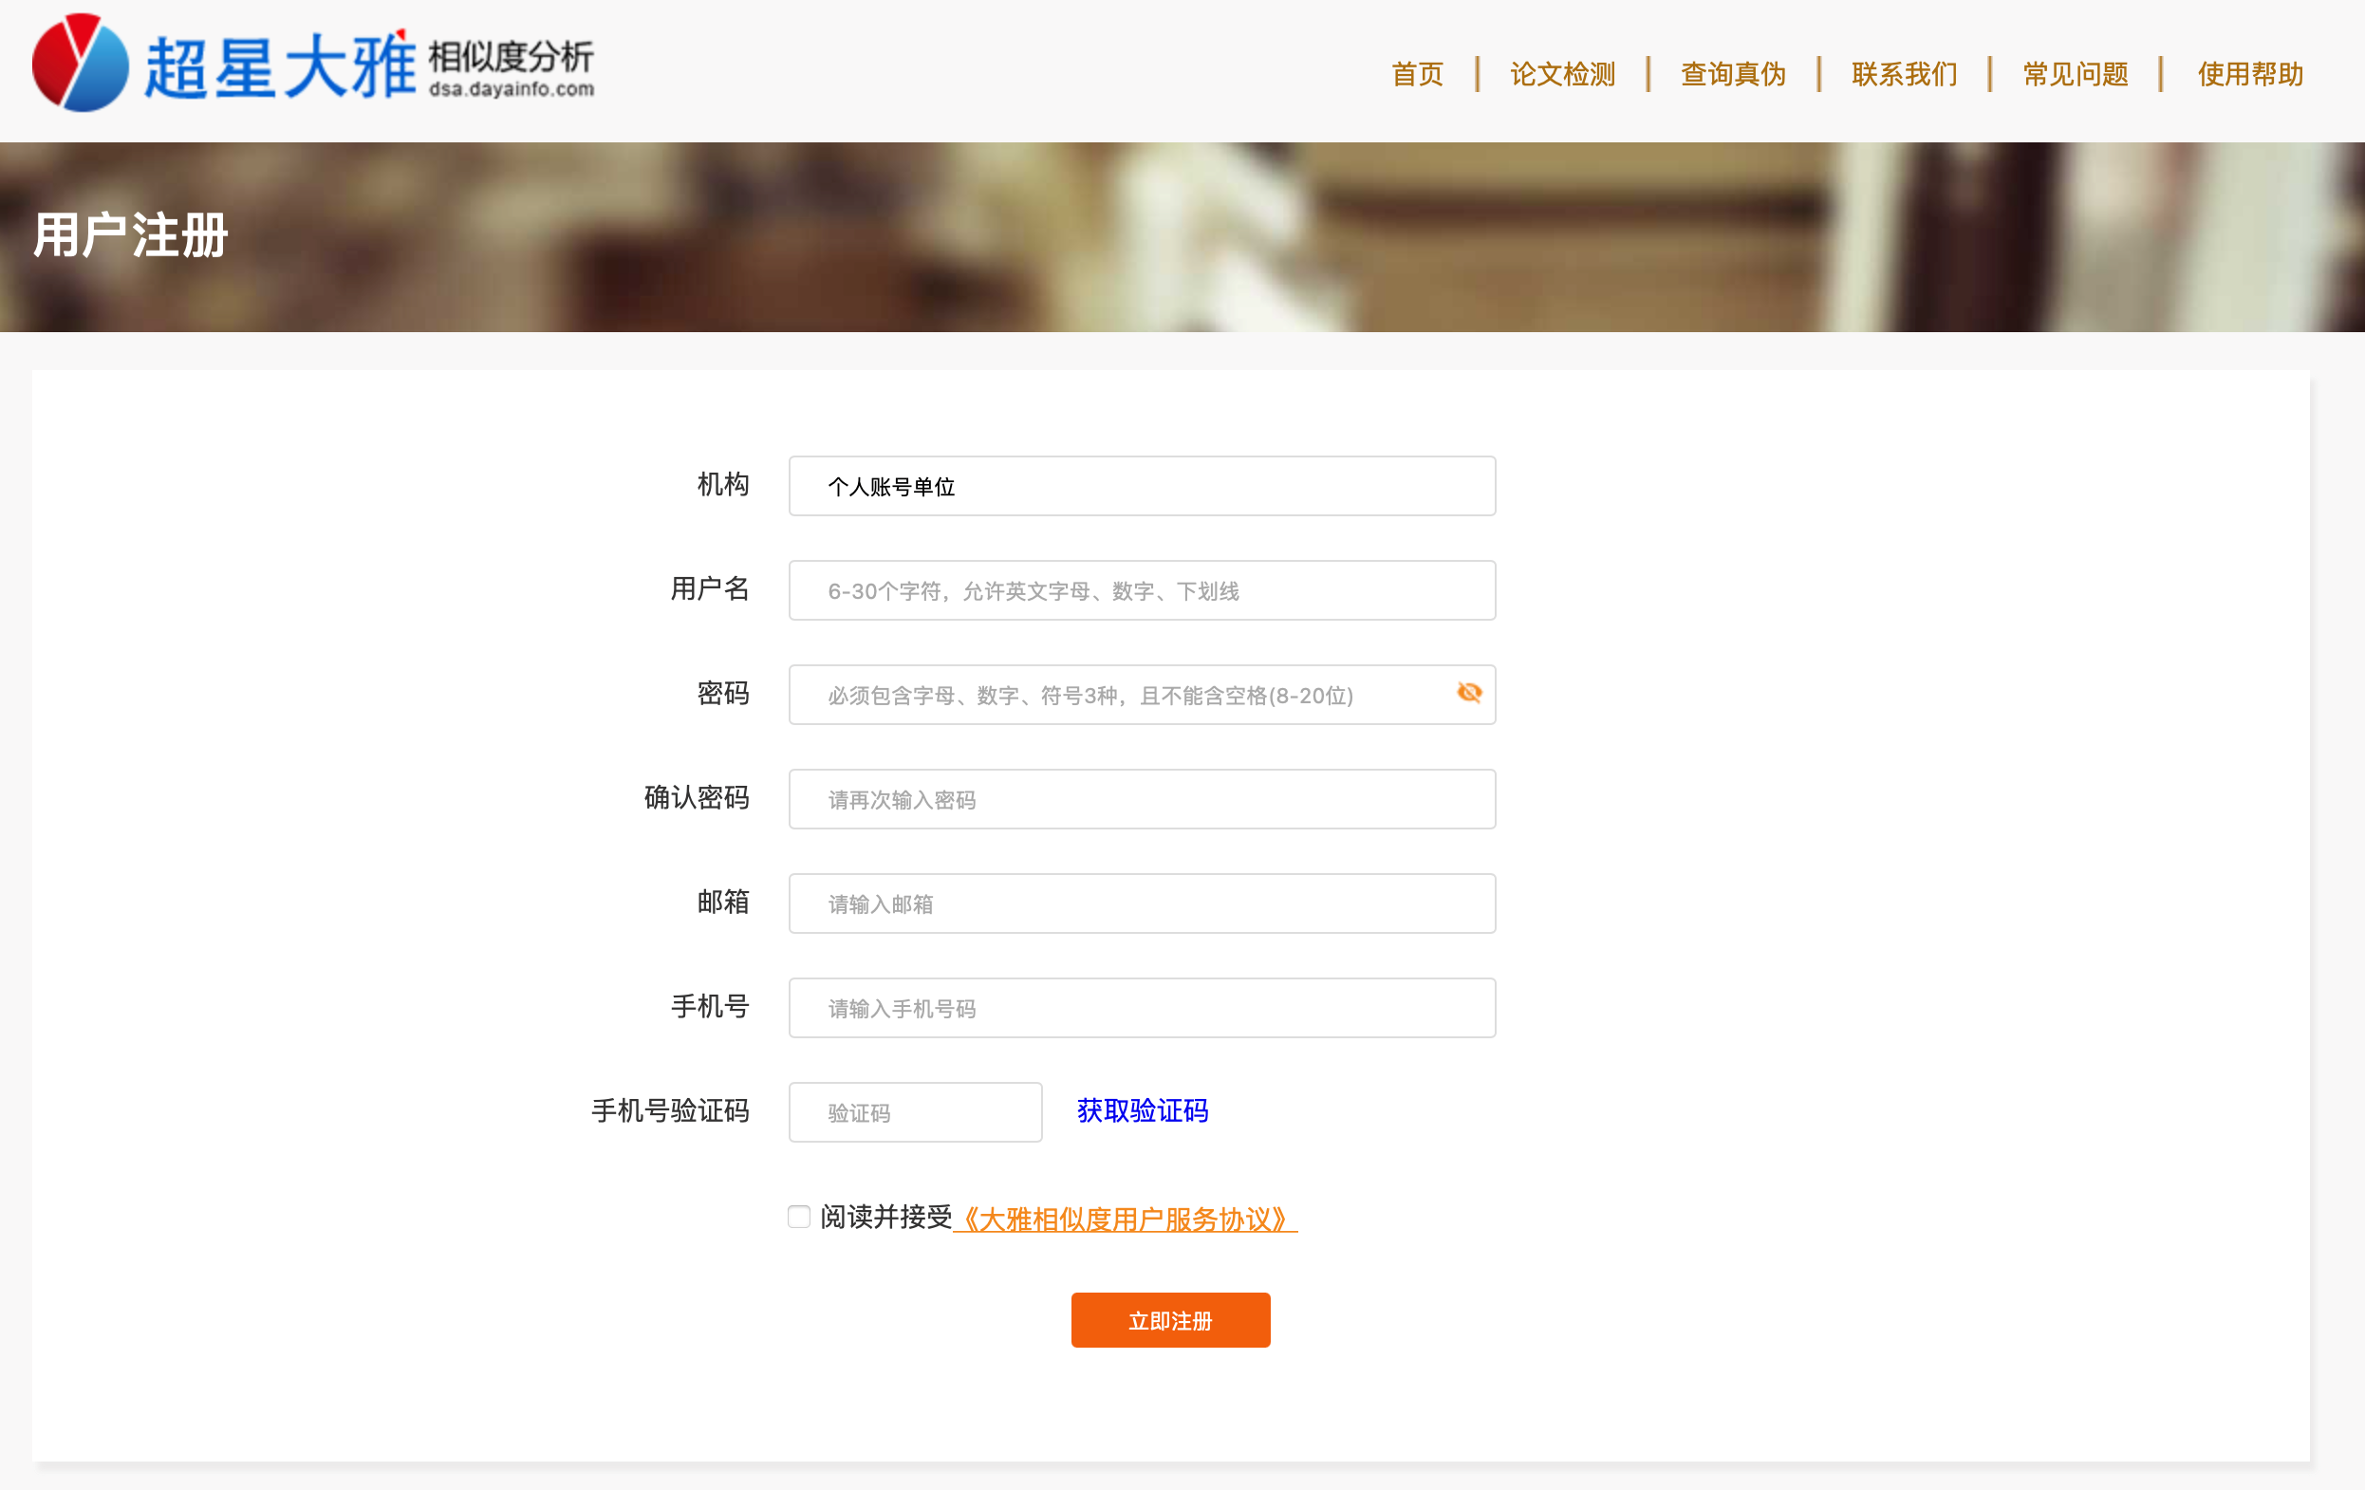Open 大雅相似度用户服务协议 link
2365x1490 pixels.
pos(1125,1219)
